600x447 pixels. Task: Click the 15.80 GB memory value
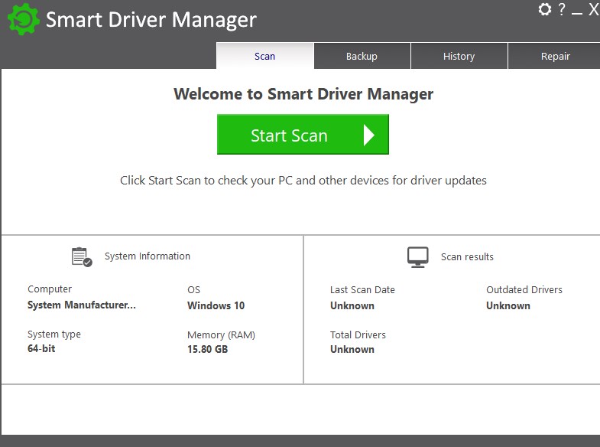207,349
